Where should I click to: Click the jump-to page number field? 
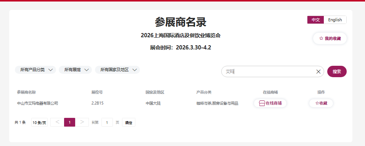[x=107, y=122]
